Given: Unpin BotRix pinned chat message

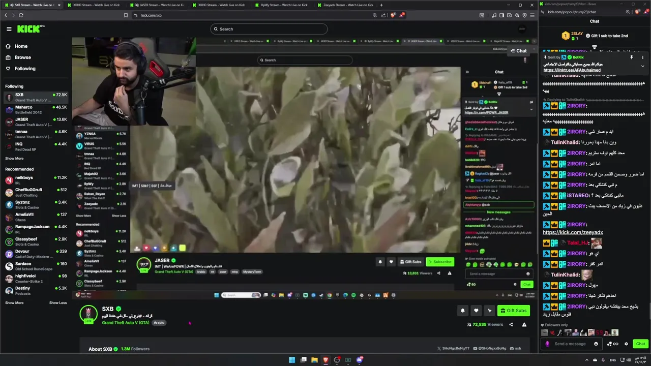Looking at the screenshot, I should 632,57.
